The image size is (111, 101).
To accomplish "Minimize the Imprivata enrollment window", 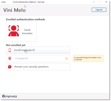I will click(x=94, y=2).
